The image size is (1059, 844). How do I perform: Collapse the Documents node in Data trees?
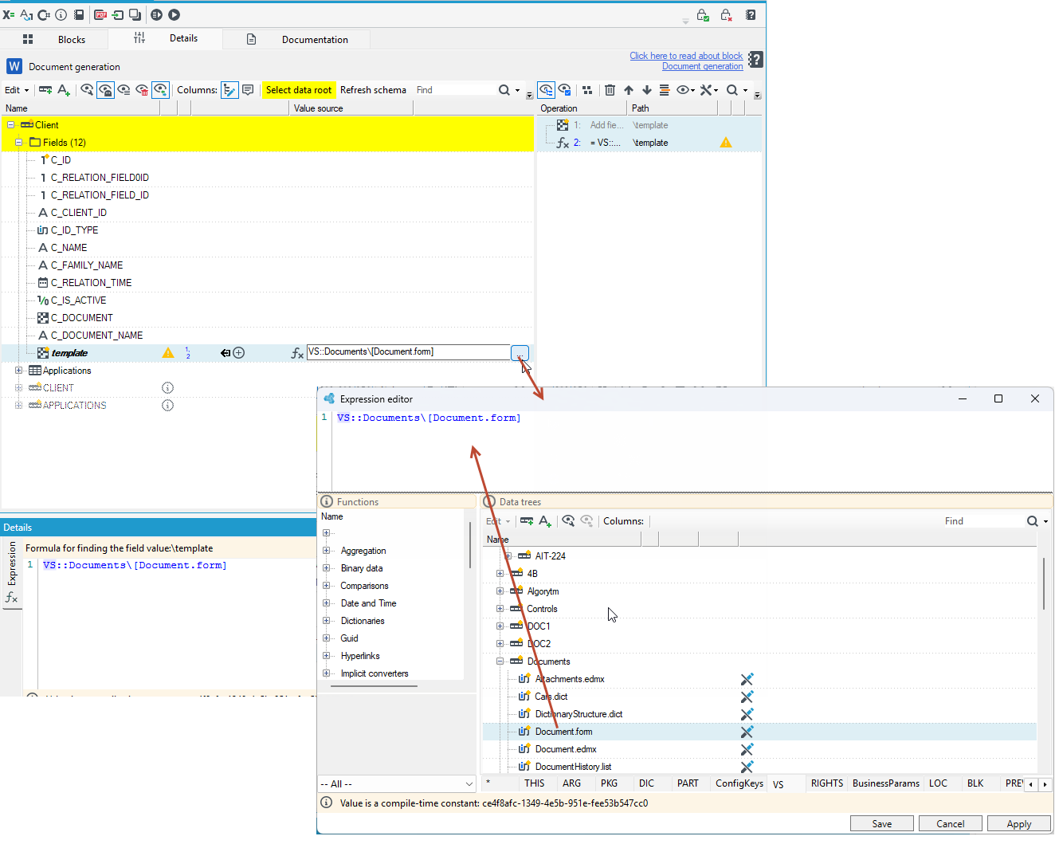[x=500, y=661]
